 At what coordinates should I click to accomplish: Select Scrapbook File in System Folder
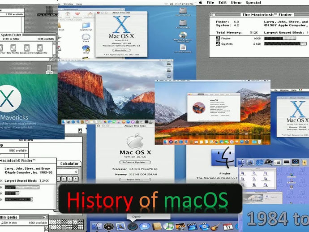click(26, 49)
